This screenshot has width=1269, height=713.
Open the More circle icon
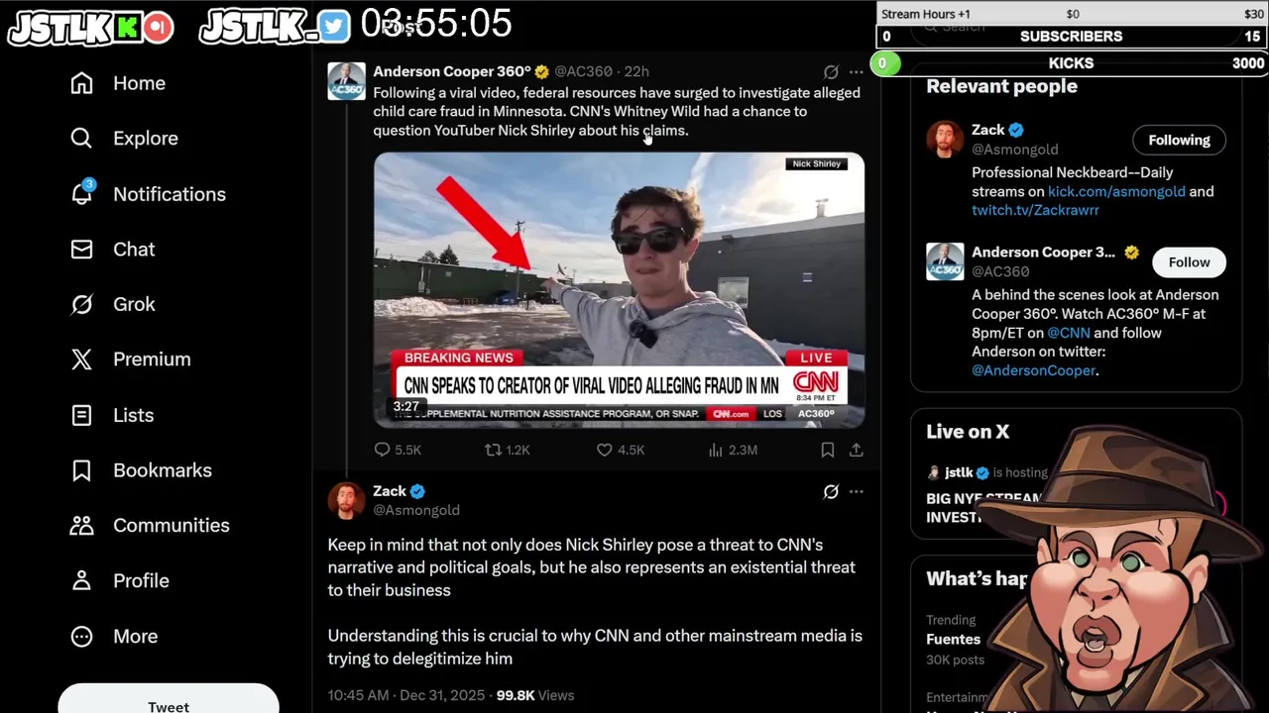click(81, 637)
